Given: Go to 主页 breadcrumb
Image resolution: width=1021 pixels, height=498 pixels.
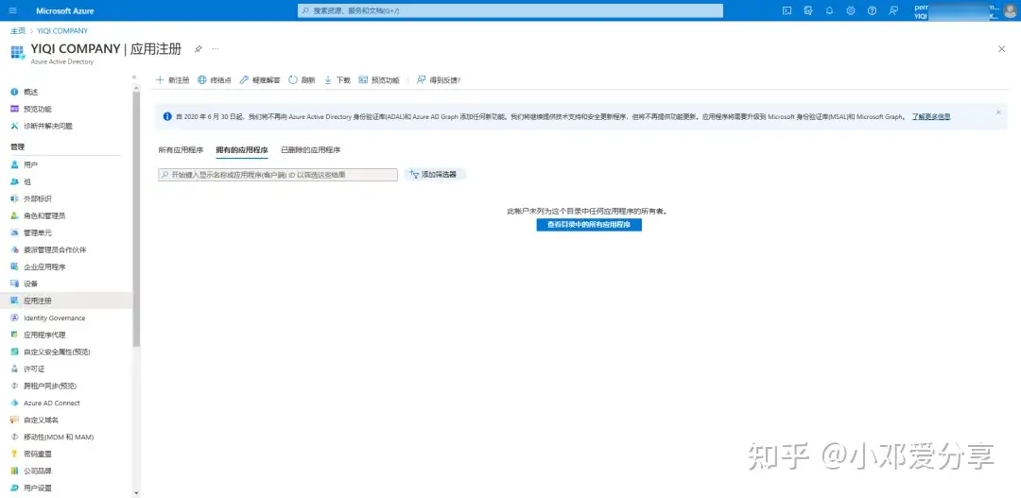Looking at the screenshot, I should tap(18, 30).
